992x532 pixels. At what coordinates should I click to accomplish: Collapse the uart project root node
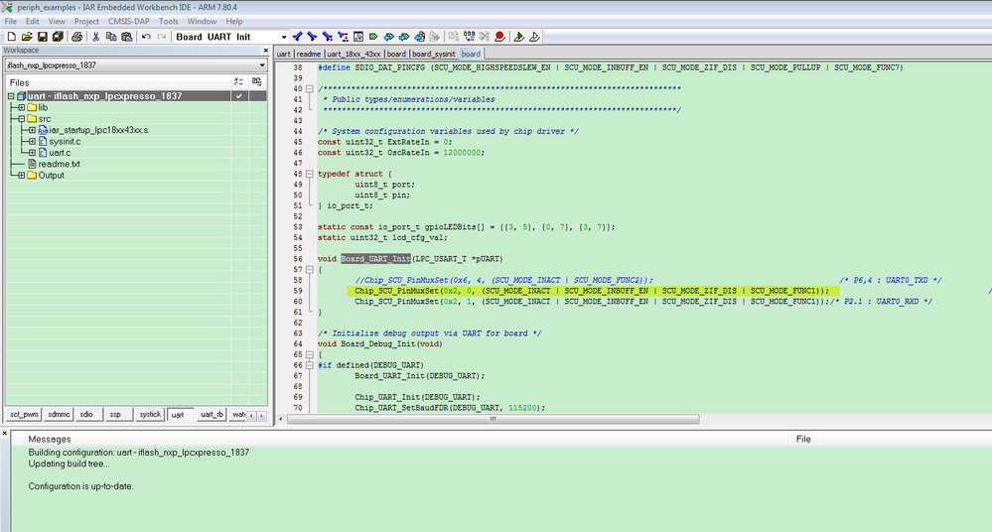tap(11, 96)
